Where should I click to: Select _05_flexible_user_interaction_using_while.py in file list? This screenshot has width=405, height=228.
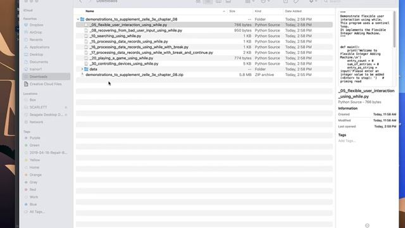(204, 25)
